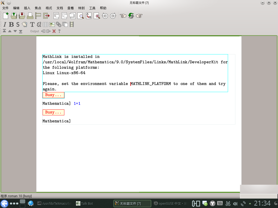Open the 编辑 menu

click(x=16, y=8)
